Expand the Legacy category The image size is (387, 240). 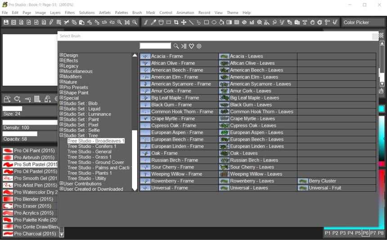[61, 66]
